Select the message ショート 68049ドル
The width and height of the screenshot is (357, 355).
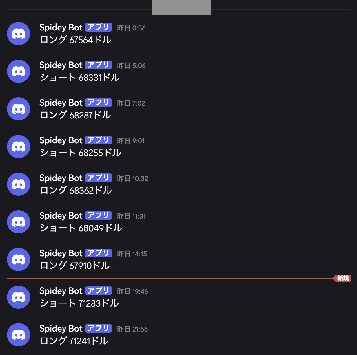[81, 228]
